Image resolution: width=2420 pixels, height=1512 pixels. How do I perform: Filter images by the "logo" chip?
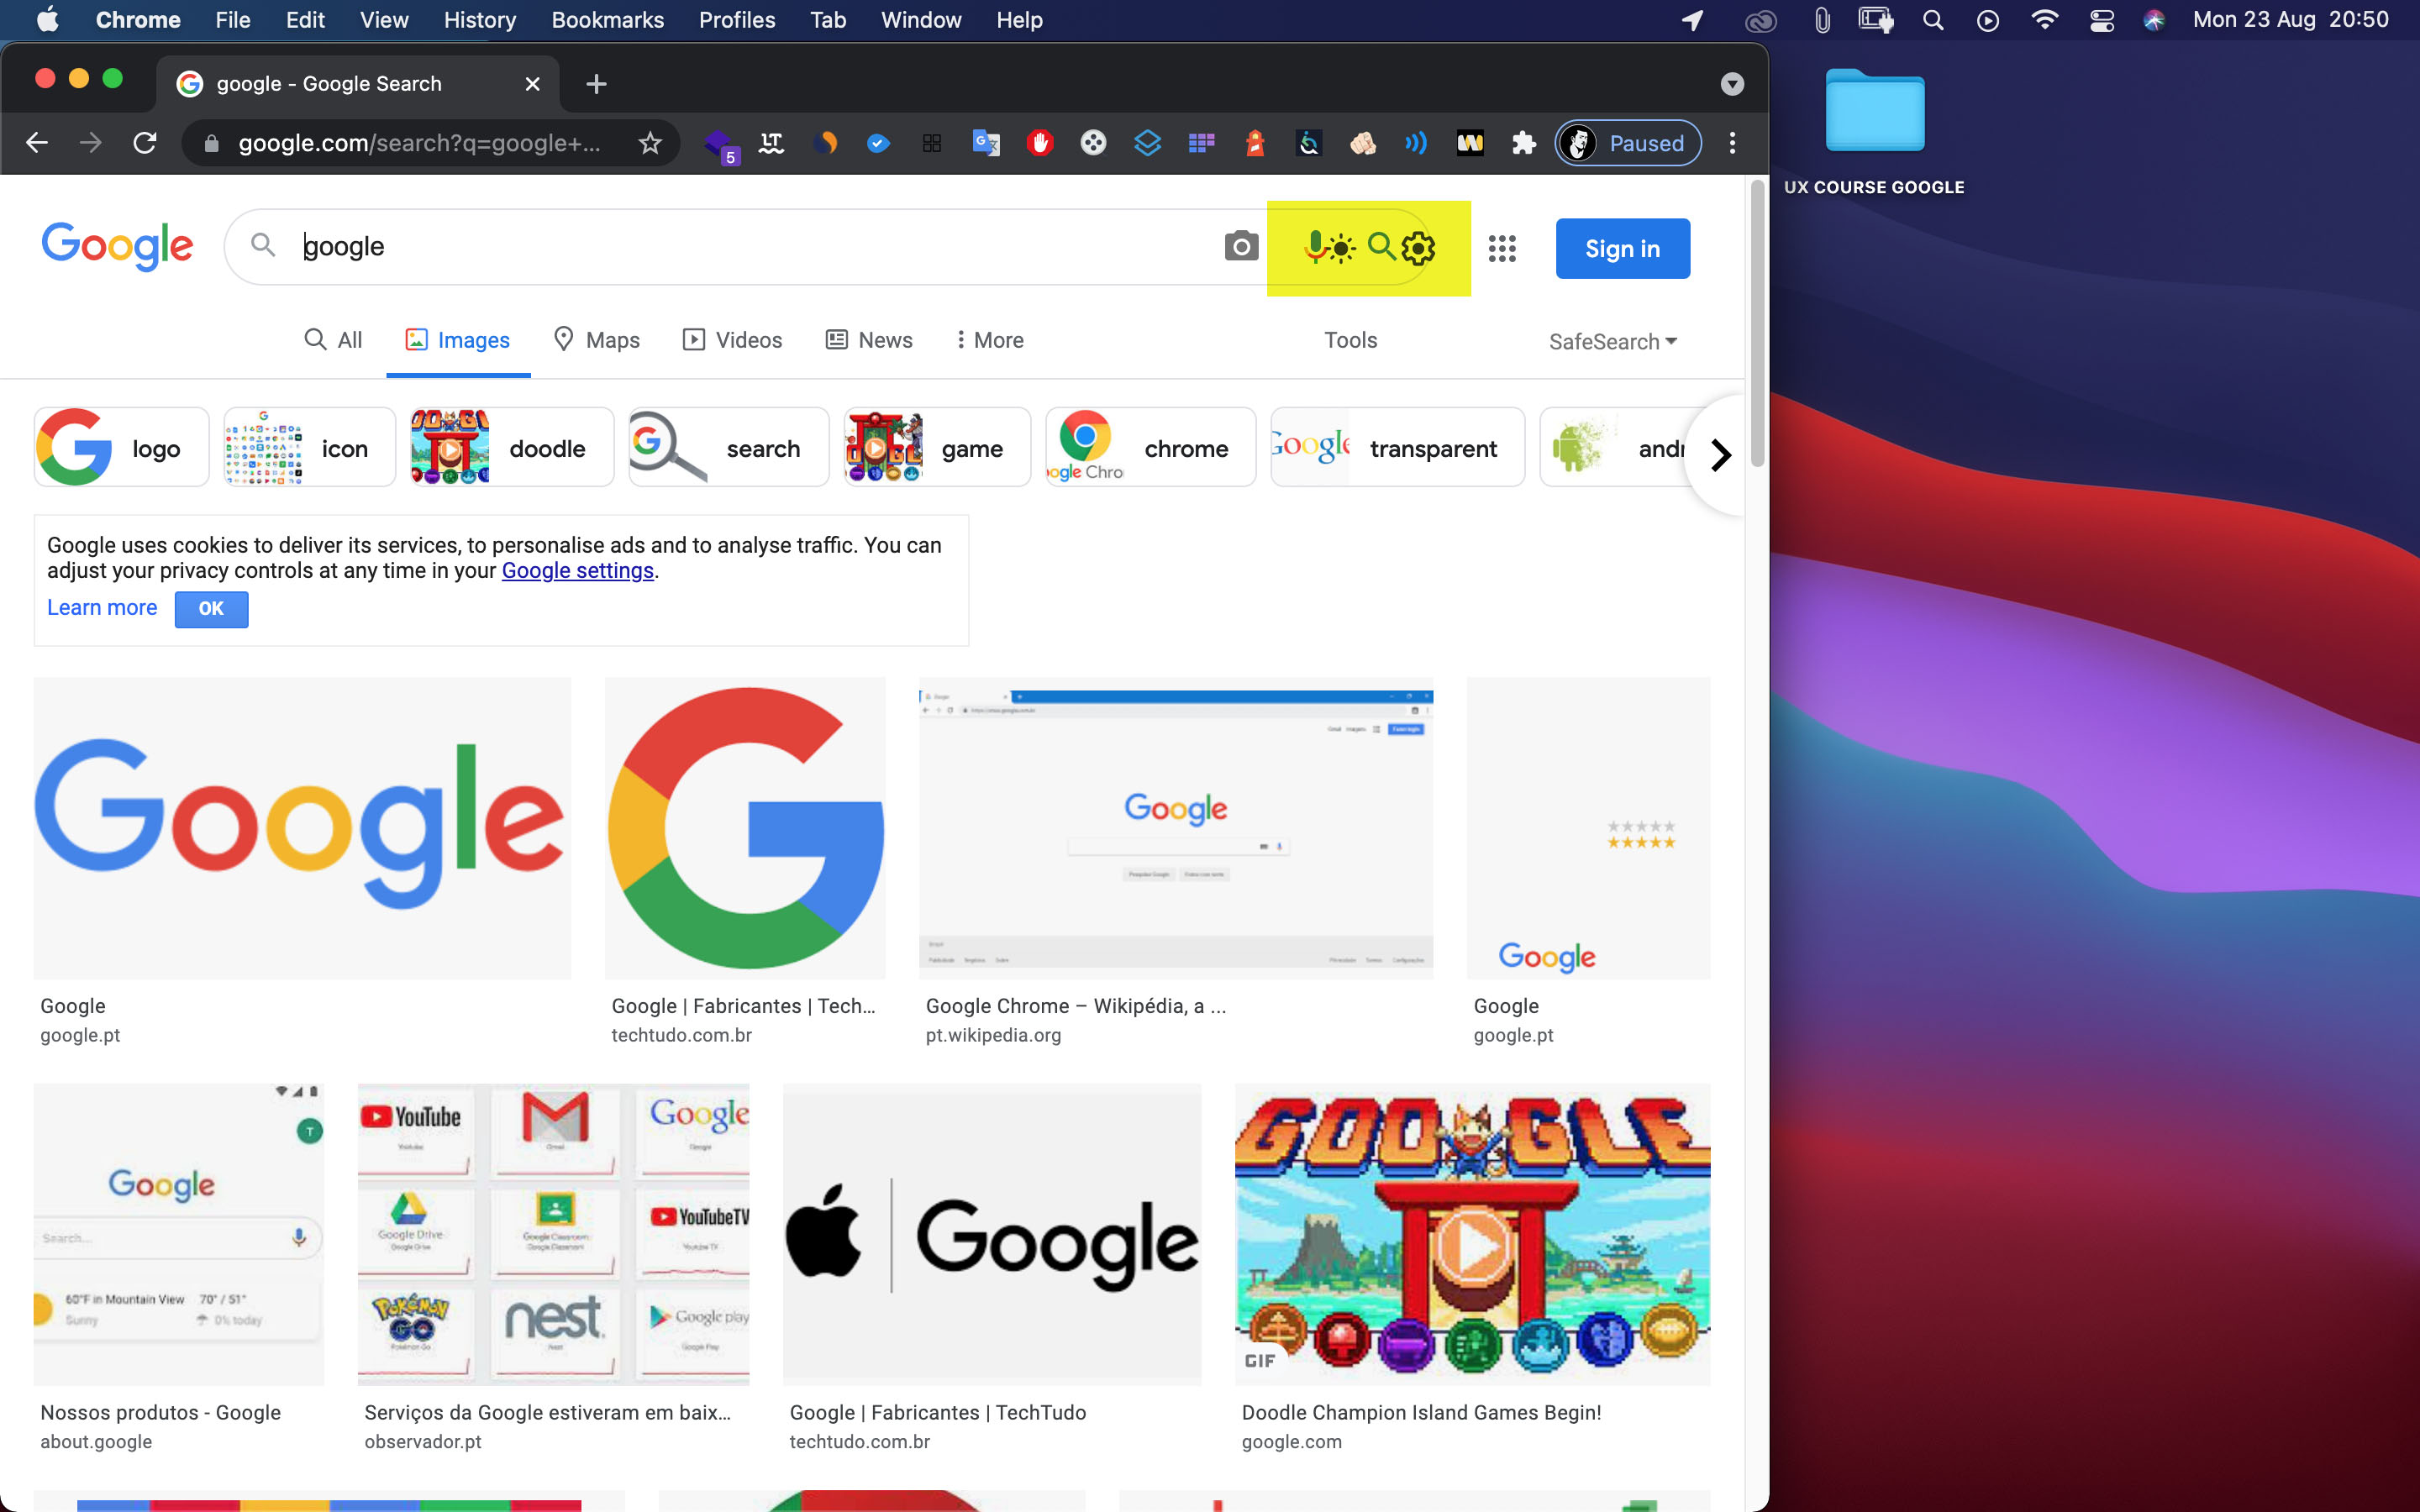click(121, 447)
